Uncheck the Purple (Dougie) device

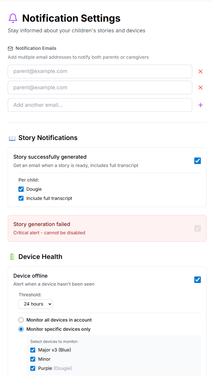pyautogui.click(x=33, y=368)
